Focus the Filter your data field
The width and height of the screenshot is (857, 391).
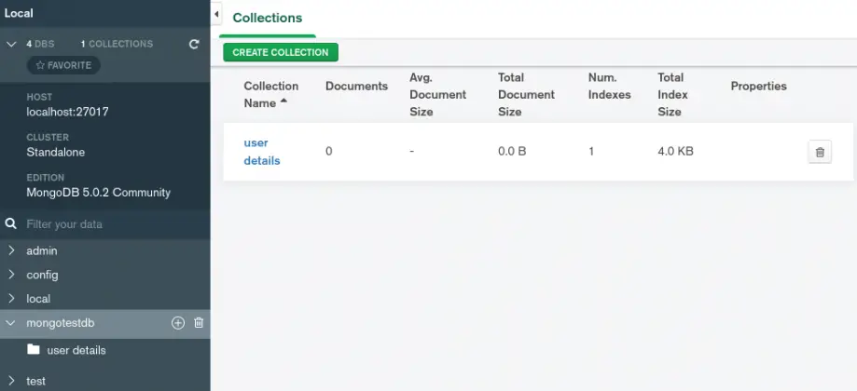tap(103, 224)
